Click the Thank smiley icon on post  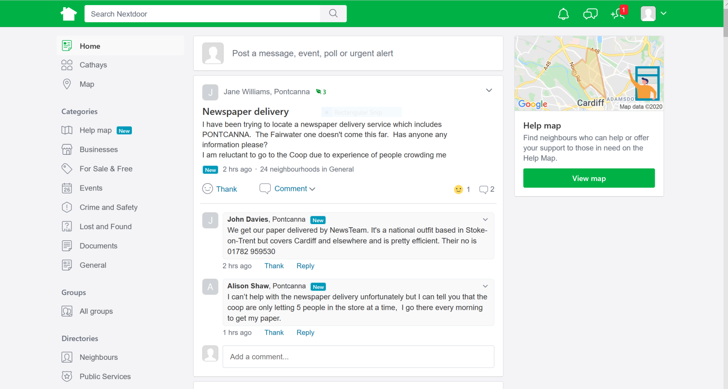coord(207,189)
